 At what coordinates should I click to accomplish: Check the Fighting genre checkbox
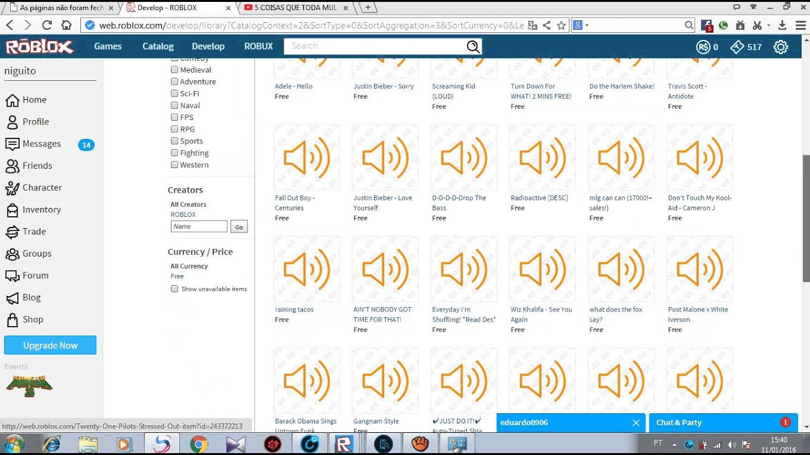pyautogui.click(x=174, y=153)
